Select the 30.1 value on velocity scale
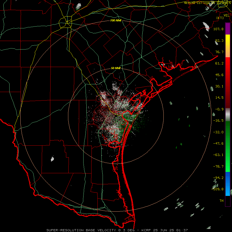232x232 pixels. tap(219, 86)
